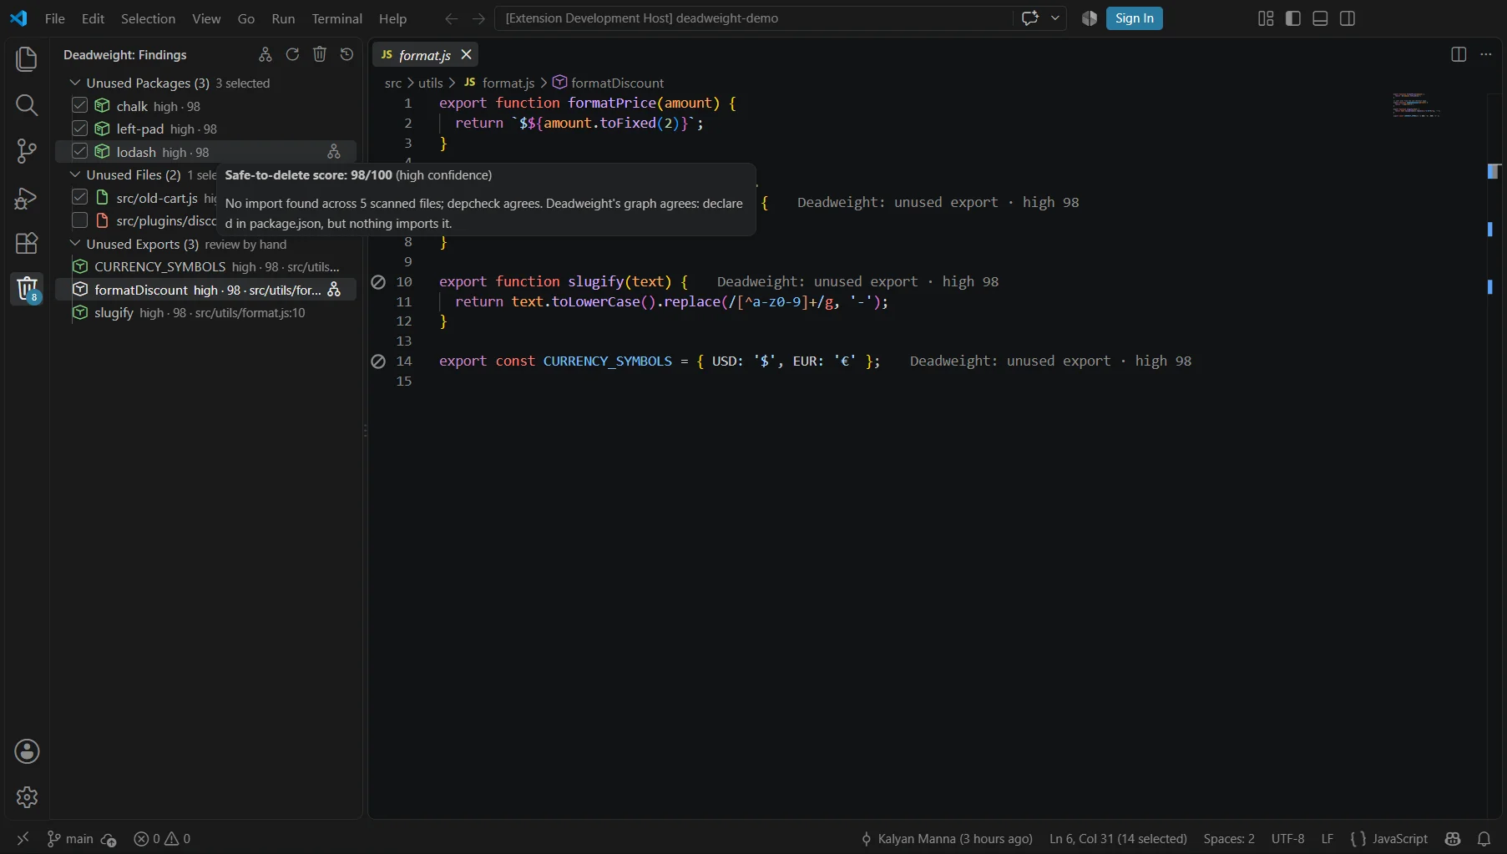Click the half-shaded circle icon beside Sign In
Screen dimensions: 1507x854
(x=1090, y=18)
